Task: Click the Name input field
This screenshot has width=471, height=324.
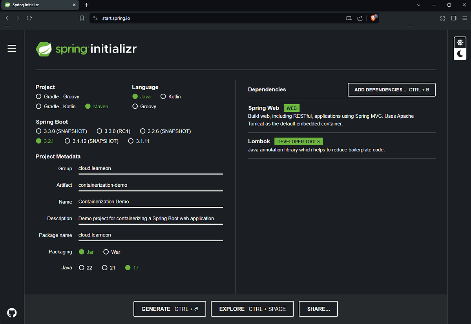Action: pyautogui.click(x=151, y=202)
